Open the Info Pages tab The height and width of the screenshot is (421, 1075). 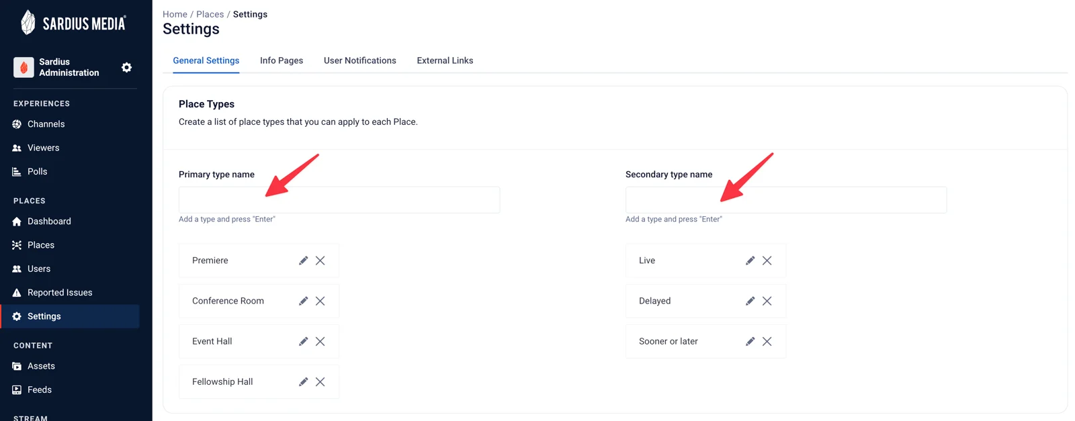click(x=282, y=60)
